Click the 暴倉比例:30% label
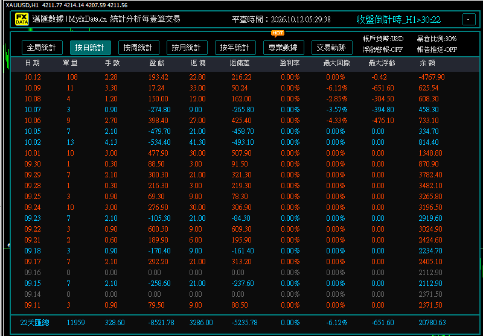The width and height of the screenshot is (483, 336). tap(437, 39)
